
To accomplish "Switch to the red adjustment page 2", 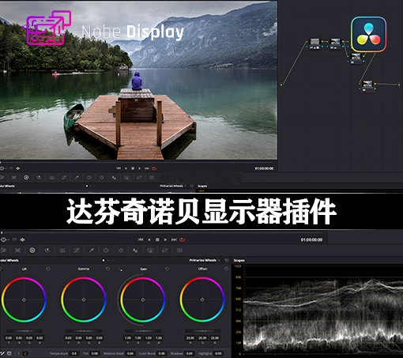I will (x=25, y=353).
